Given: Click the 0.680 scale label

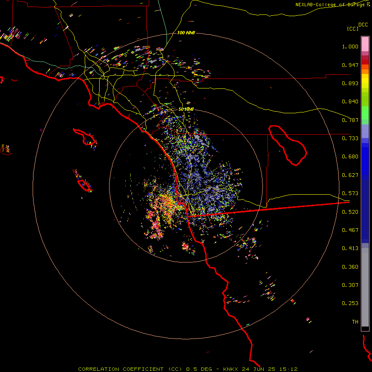Looking at the screenshot, I should click(350, 157).
